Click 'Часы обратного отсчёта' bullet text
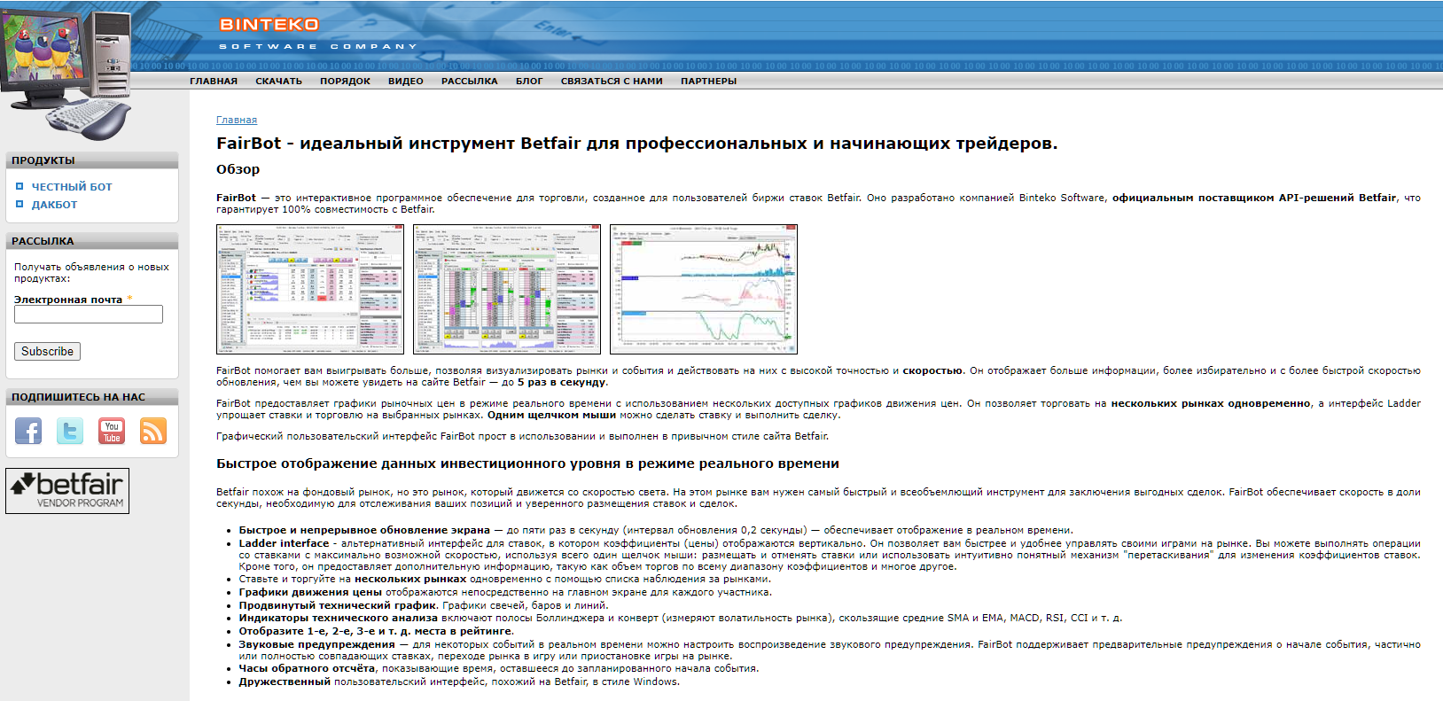This screenshot has height=701, width=1443. (307, 668)
